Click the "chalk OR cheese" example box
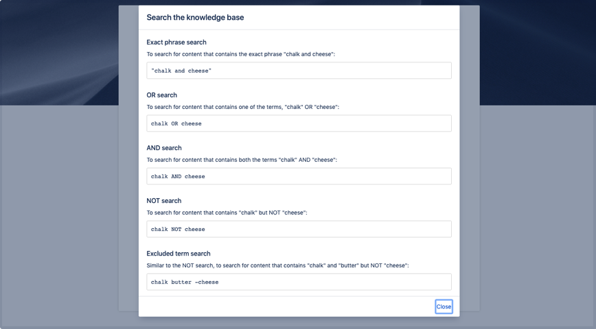This screenshot has height=329, width=596. [x=299, y=123]
